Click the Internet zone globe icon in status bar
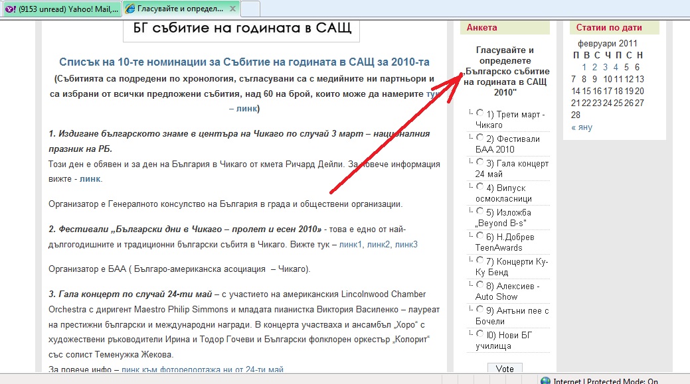The height and width of the screenshot is (384, 690). coord(545,381)
